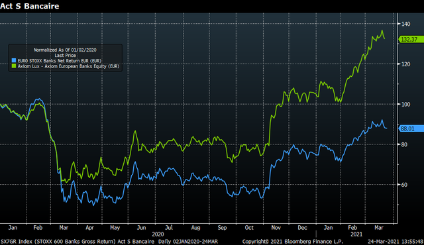Viewport: 424px width, 245px height.
Task: Select the blue 88.01 last price label
Action: point(411,128)
